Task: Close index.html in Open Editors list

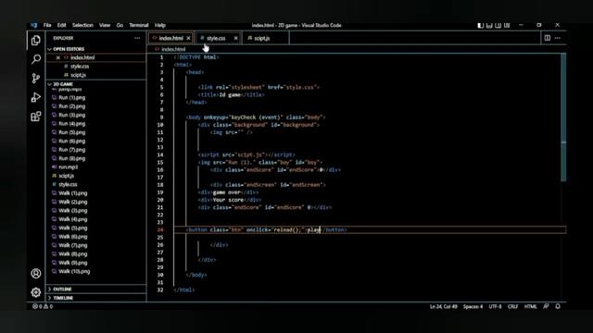Action: click(x=57, y=57)
